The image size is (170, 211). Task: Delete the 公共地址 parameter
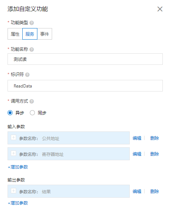[155, 138]
